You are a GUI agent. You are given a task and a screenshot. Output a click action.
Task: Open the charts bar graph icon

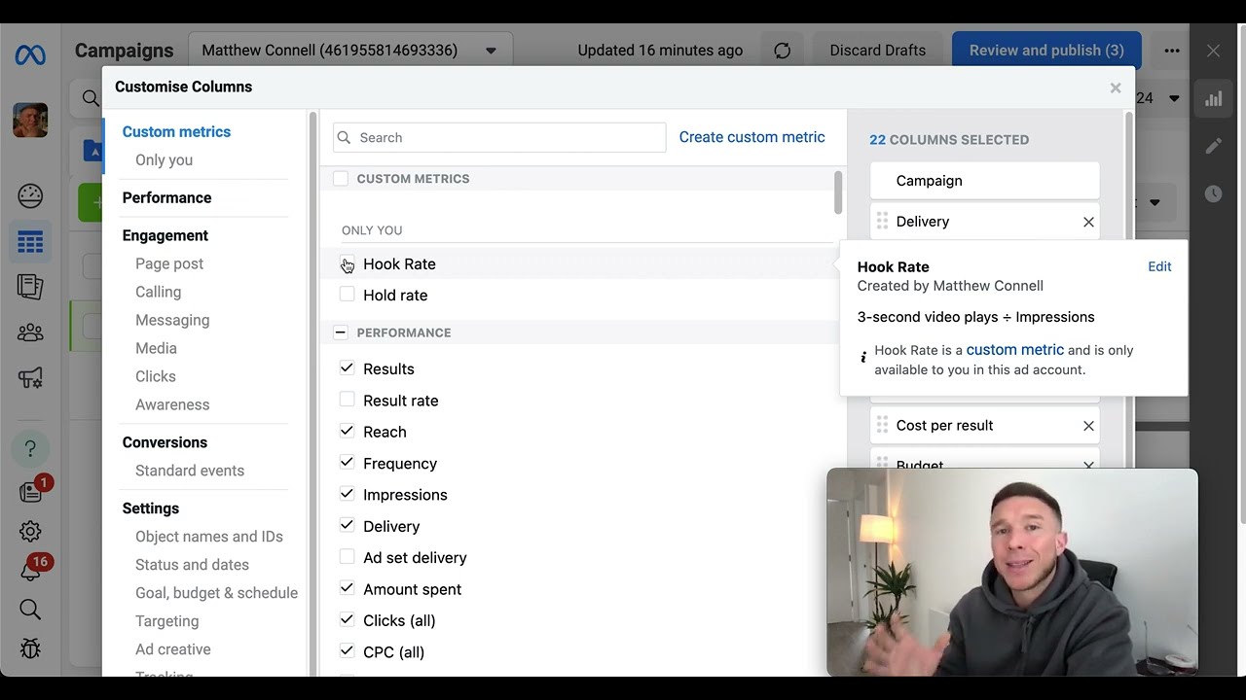click(1213, 99)
